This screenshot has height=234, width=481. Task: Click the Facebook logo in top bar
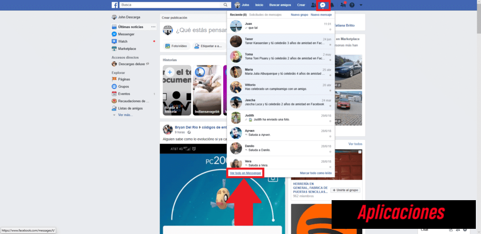tap(115, 5)
